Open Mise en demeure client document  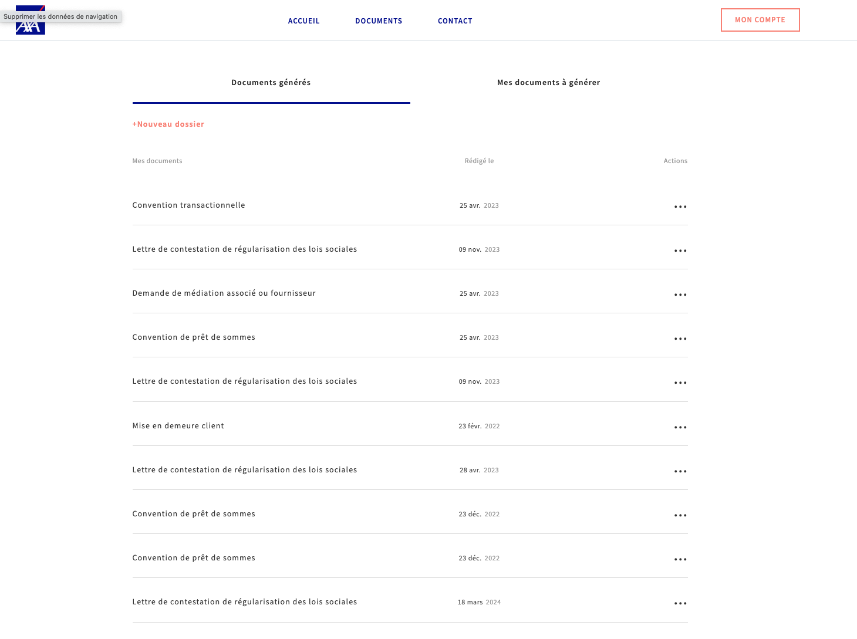tap(178, 426)
